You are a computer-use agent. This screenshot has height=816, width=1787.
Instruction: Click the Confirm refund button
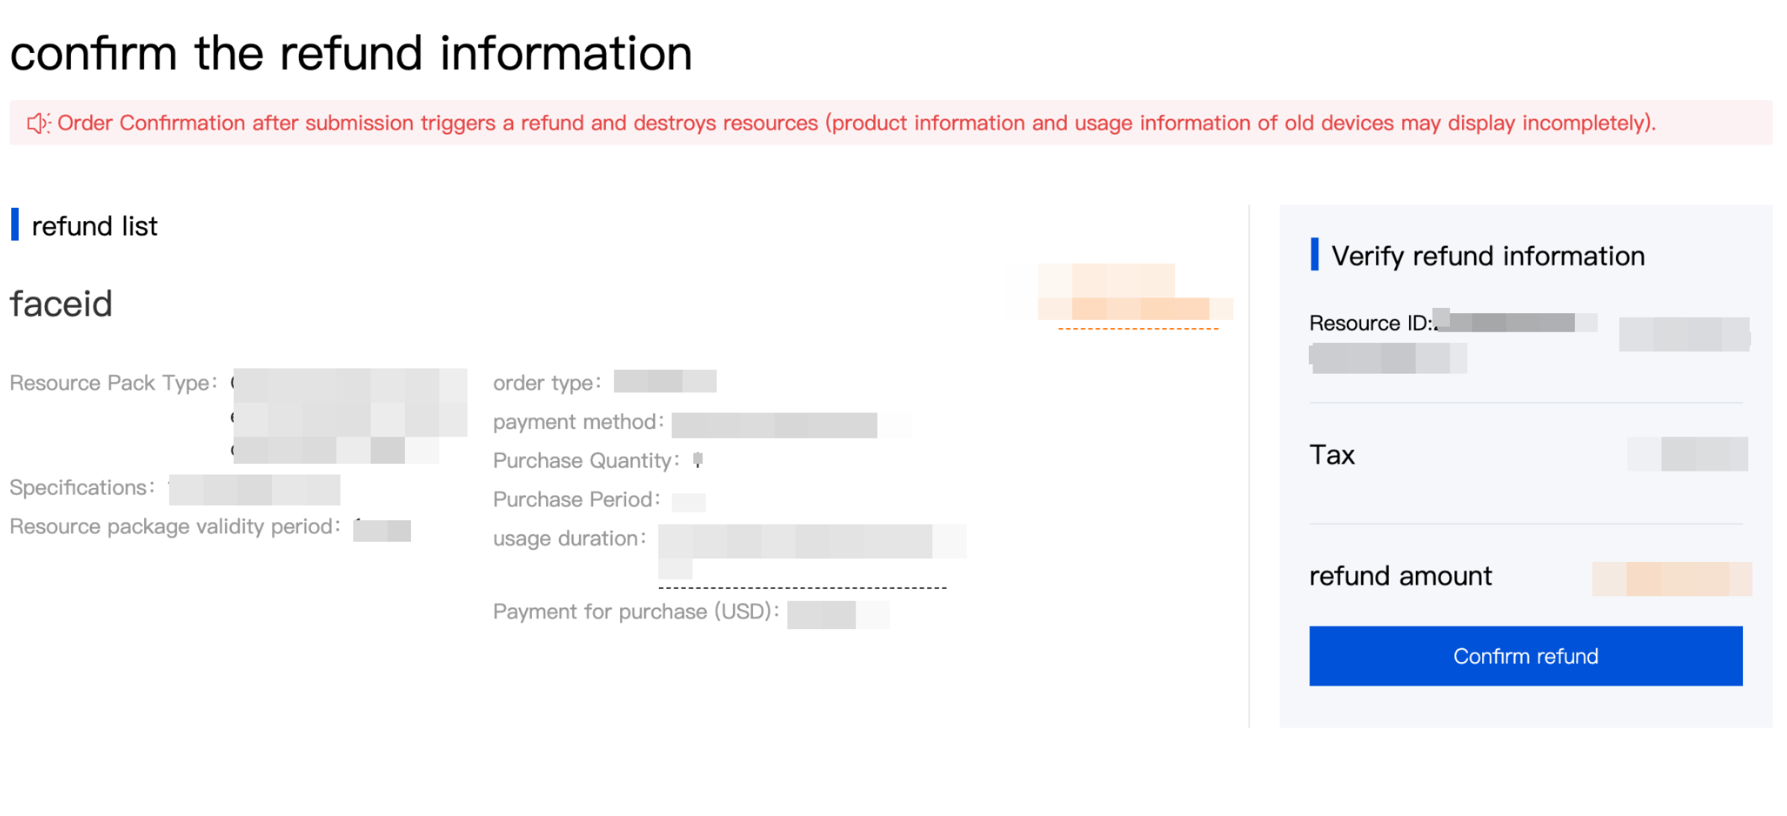coord(1525,655)
